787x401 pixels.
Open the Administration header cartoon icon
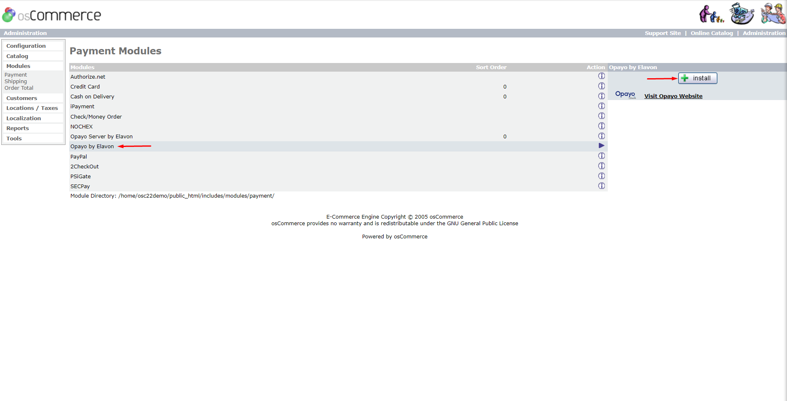(x=773, y=13)
